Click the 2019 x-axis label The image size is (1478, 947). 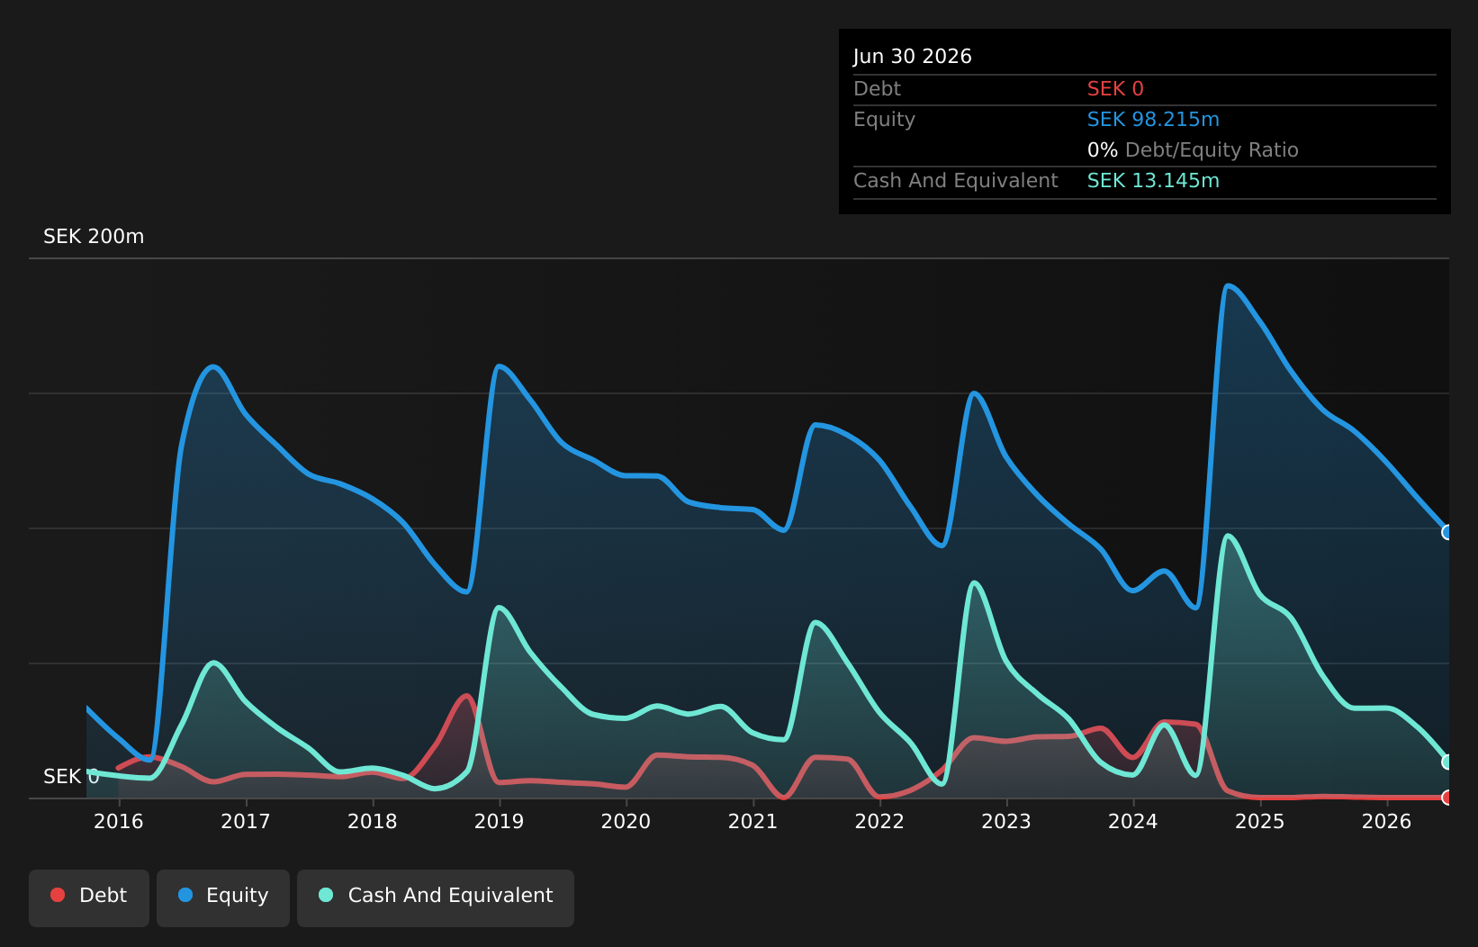pos(500,821)
